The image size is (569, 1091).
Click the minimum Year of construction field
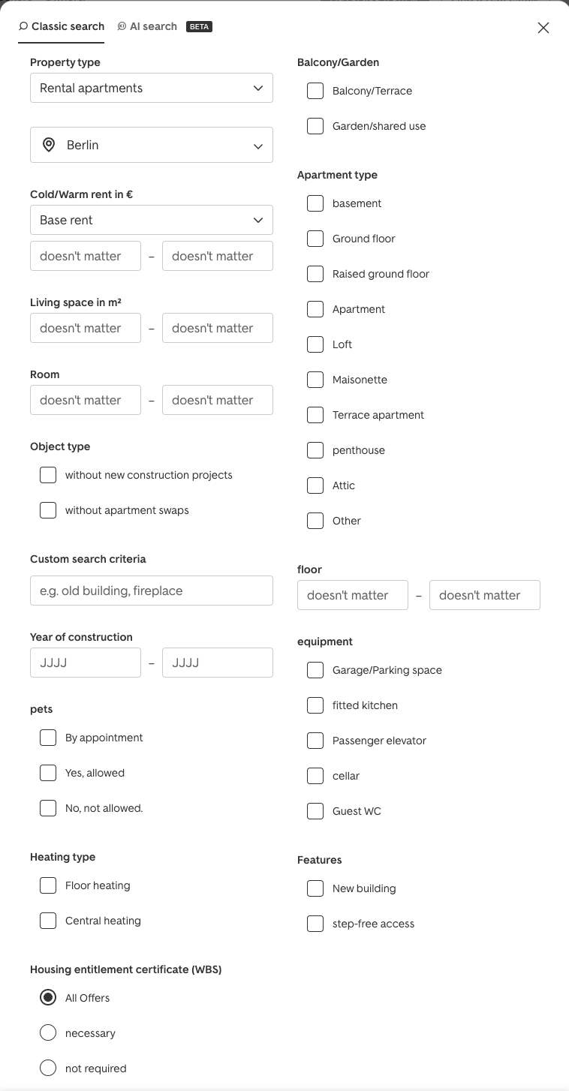pyautogui.click(x=86, y=663)
